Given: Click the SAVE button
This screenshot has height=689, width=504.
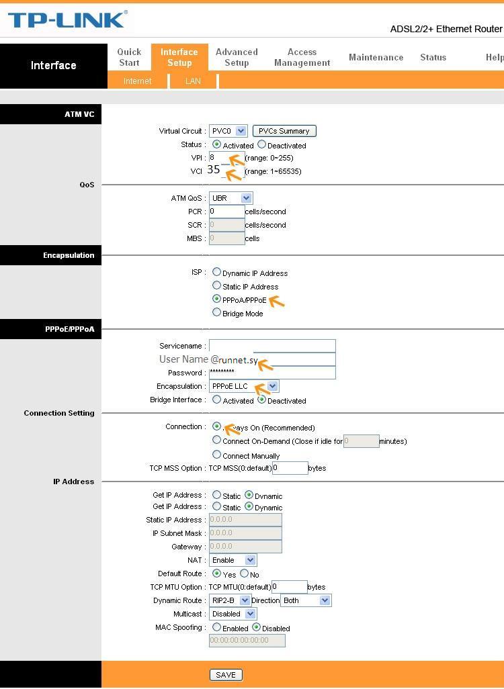Looking at the screenshot, I should pyautogui.click(x=226, y=675).
